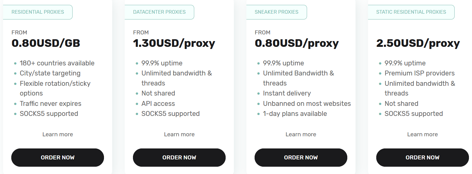Order Residential Proxies with ORDER NOW button
This screenshot has width=472, height=174.
click(58, 158)
